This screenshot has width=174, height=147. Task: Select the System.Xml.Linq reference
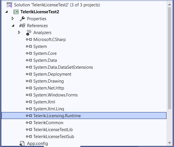point(48,109)
